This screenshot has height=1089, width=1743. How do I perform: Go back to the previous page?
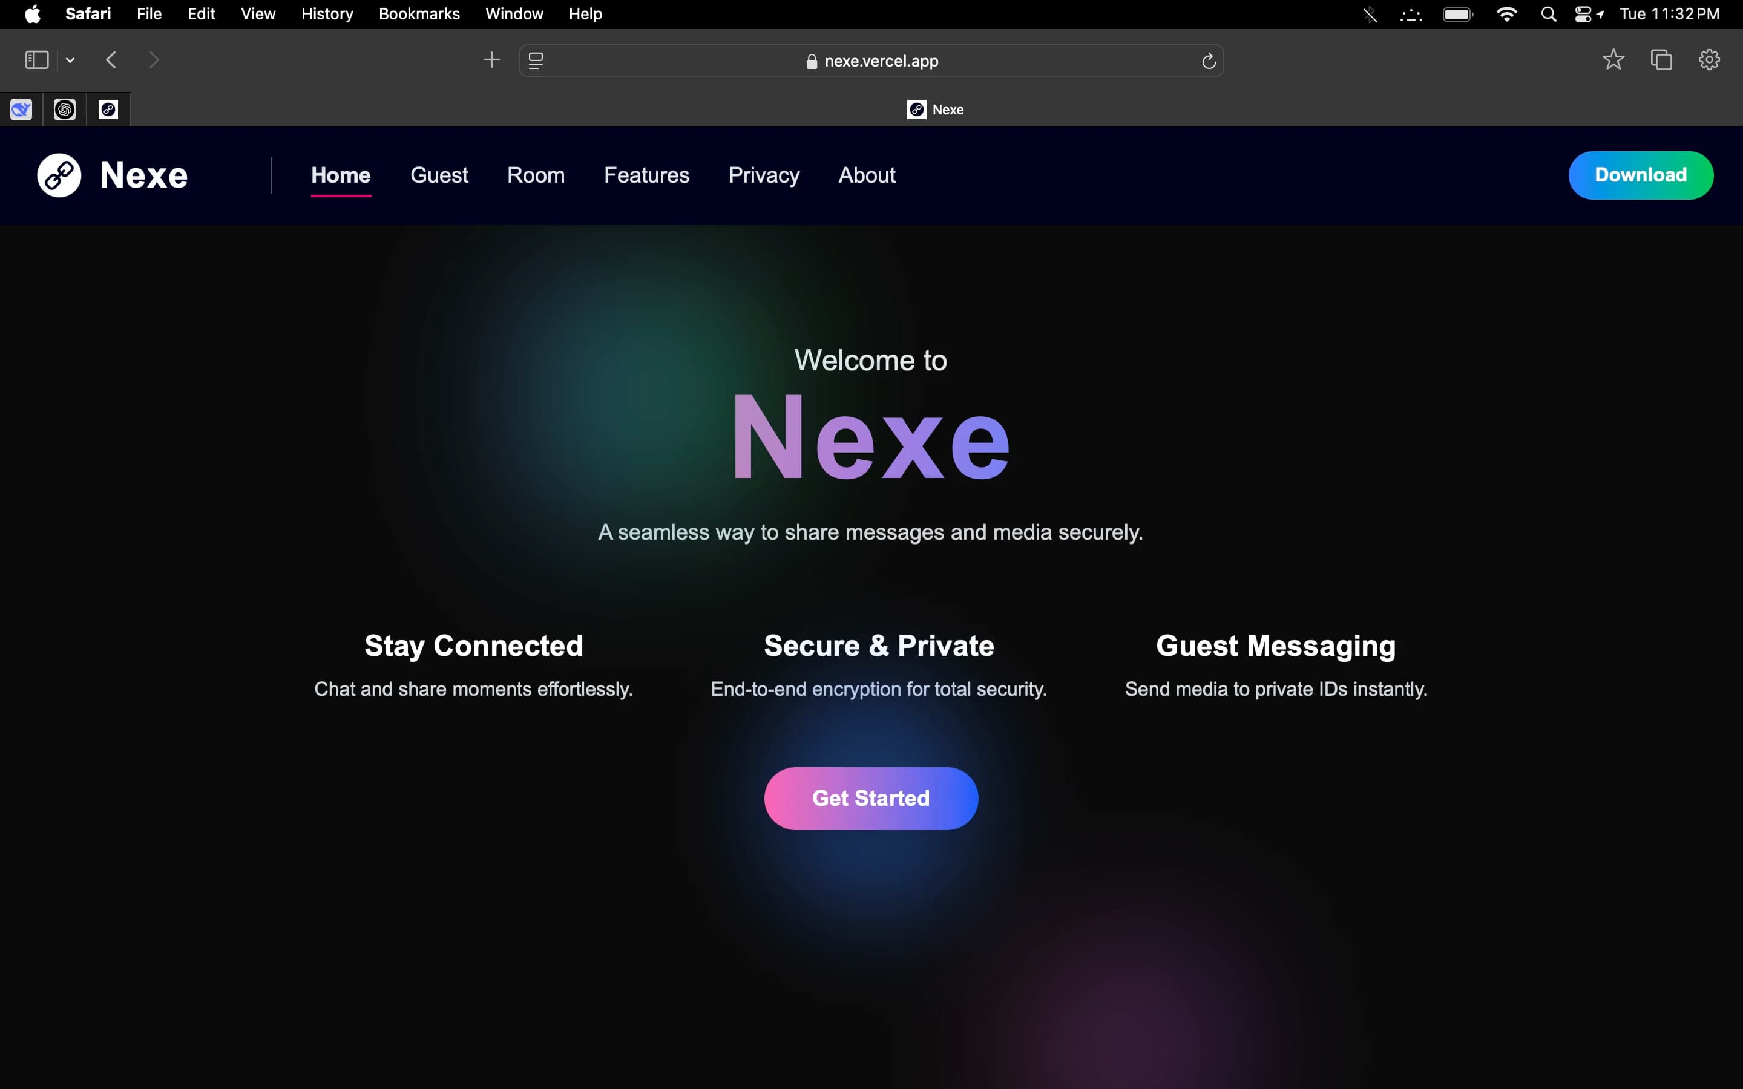(x=111, y=60)
